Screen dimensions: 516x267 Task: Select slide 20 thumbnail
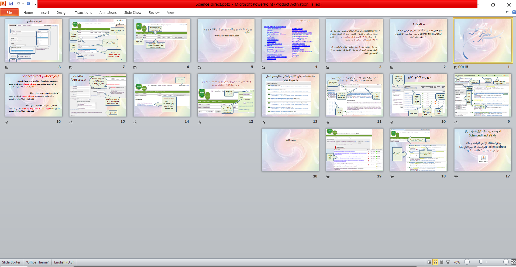(x=290, y=150)
